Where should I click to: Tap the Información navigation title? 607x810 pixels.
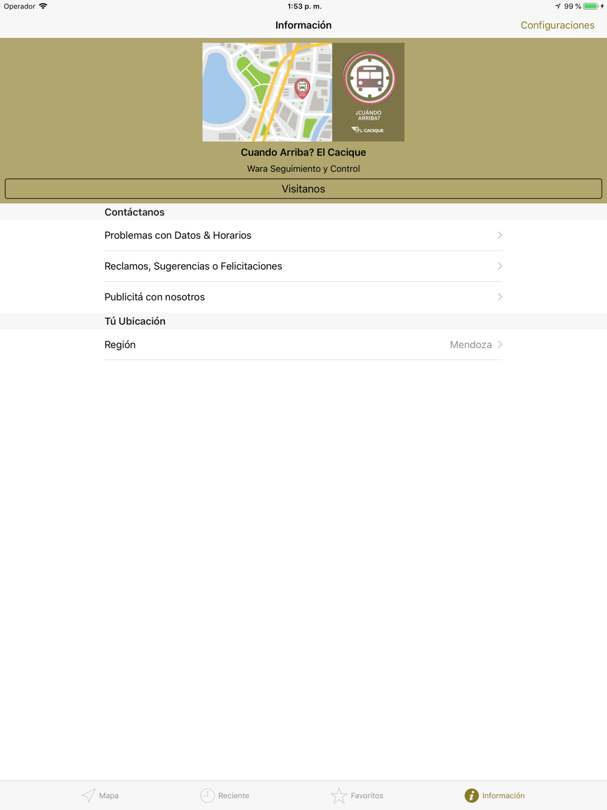pos(303,25)
